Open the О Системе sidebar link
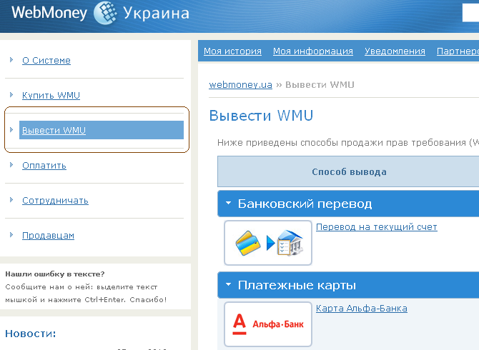The height and width of the screenshot is (350, 479). point(46,61)
